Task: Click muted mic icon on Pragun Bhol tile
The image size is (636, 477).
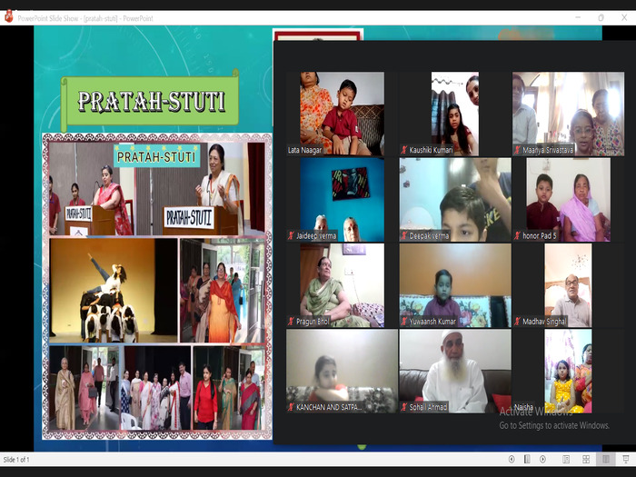Action: click(291, 322)
